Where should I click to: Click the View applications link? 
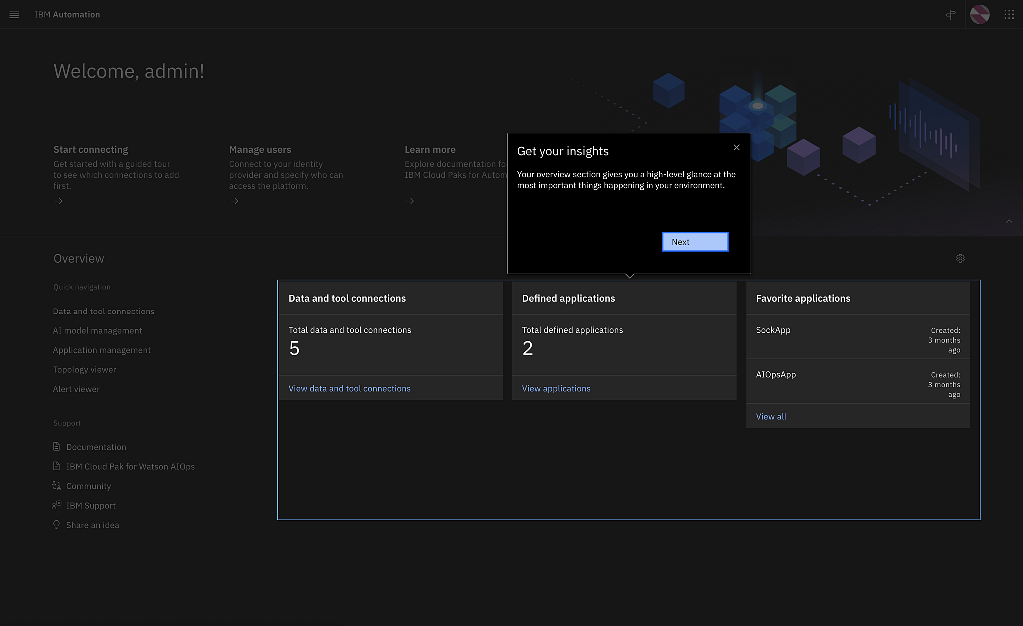(556, 388)
